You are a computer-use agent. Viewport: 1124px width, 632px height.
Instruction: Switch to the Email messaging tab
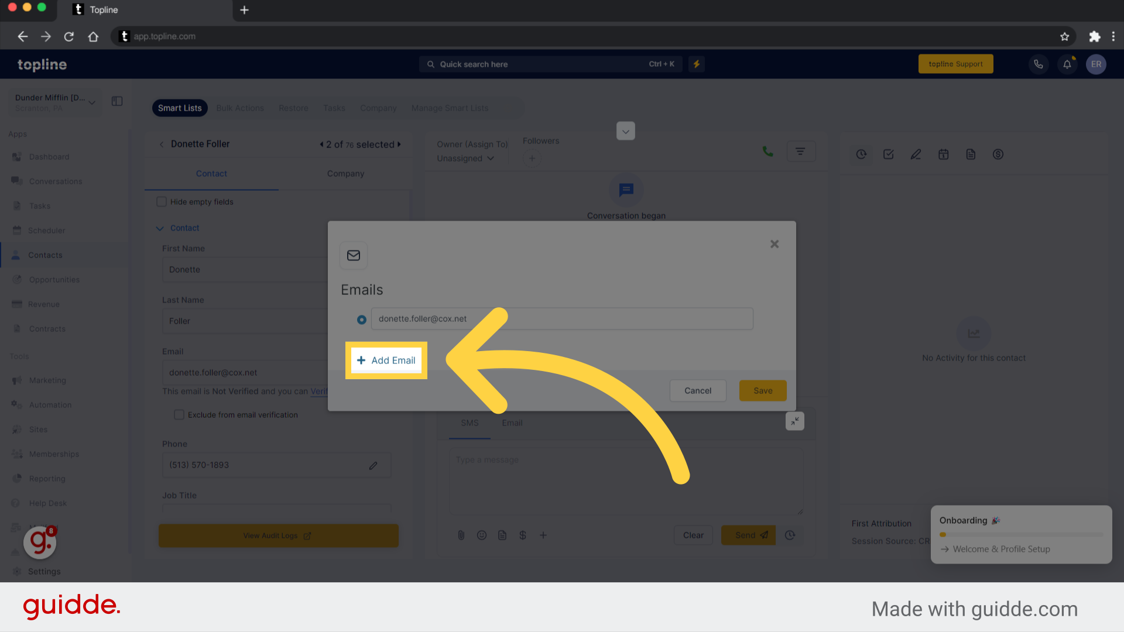[x=512, y=423]
